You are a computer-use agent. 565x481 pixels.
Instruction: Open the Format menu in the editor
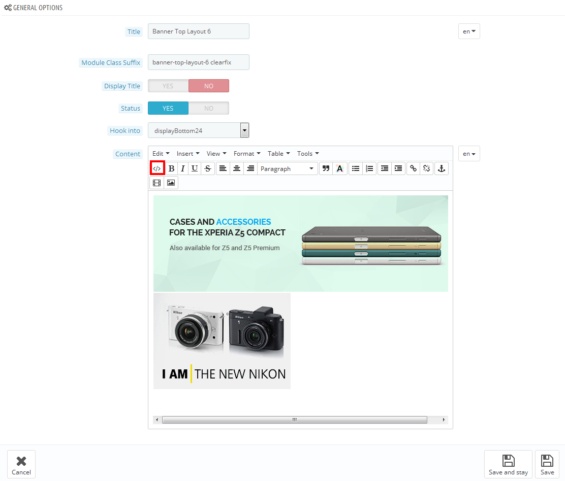[247, 154]
